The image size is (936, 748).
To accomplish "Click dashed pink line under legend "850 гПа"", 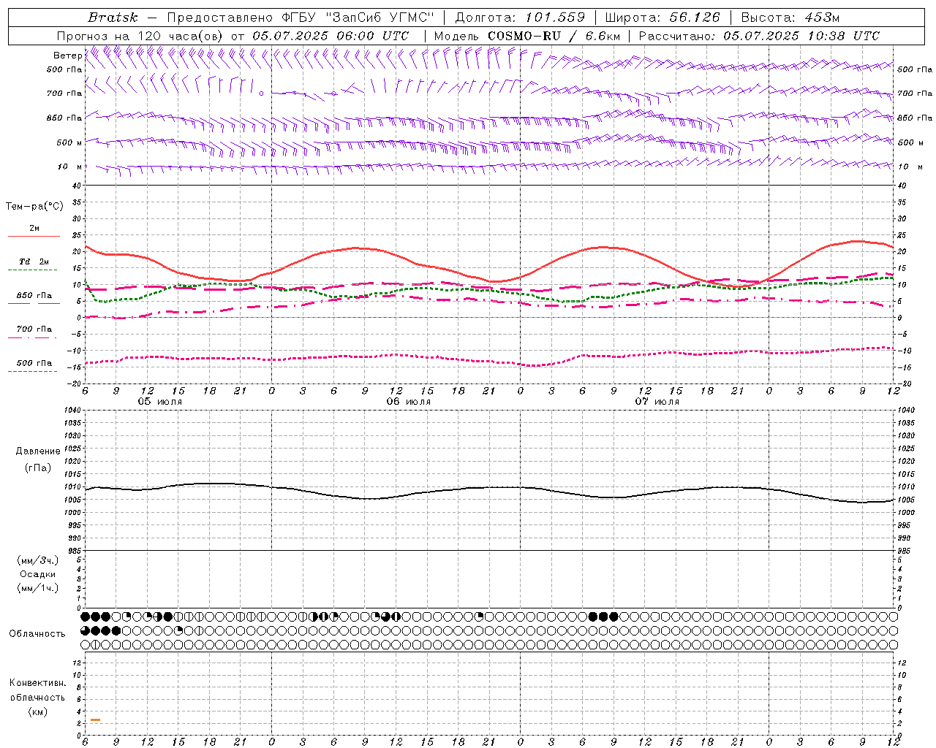I will [34, 304].
